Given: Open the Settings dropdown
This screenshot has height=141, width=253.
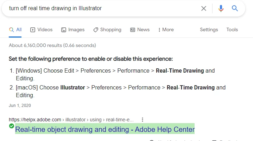Looking at the screenshot, I should [x=209, y=30].
